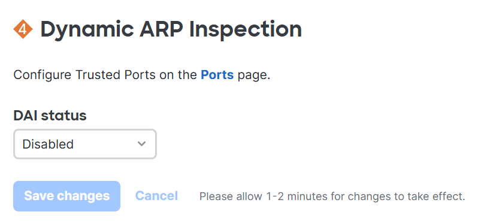The width and height of the screenshot is (481, 224).
Task: Click the 'Please allow 1-2 minutes' note
Action: pyautogui.click(x=332, y=196)
